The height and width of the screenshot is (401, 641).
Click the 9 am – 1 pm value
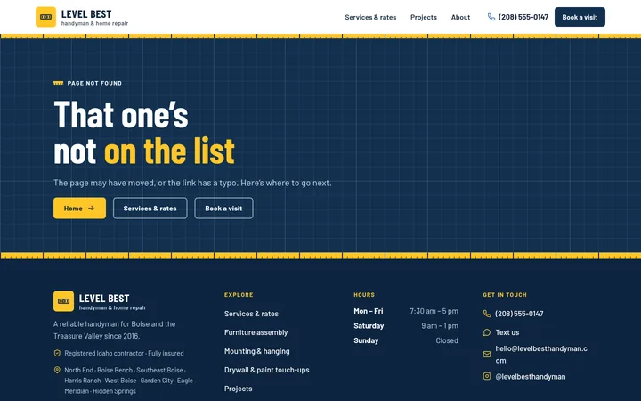click(440, 326)
